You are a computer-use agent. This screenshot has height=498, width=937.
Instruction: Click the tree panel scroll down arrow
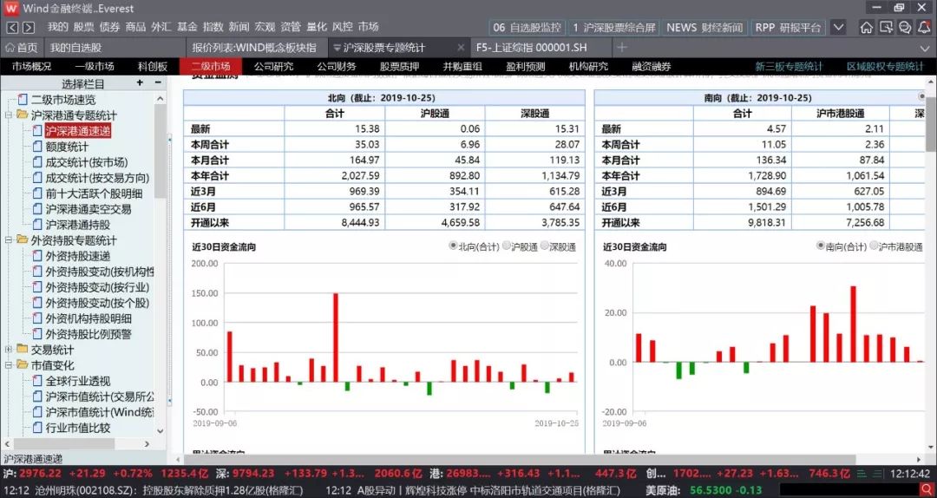[x=160, y=430]
